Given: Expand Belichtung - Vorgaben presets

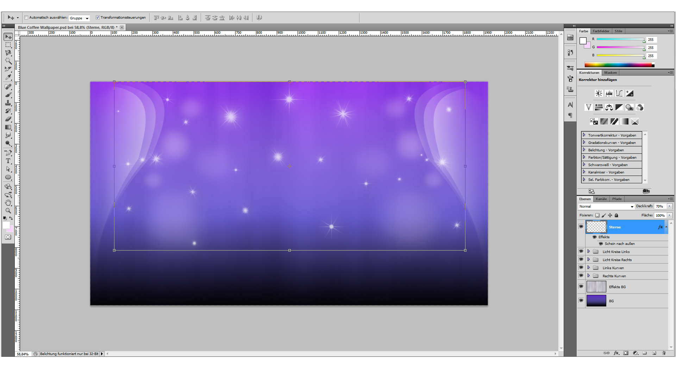Looking at the screenshot, I should 584,150.
